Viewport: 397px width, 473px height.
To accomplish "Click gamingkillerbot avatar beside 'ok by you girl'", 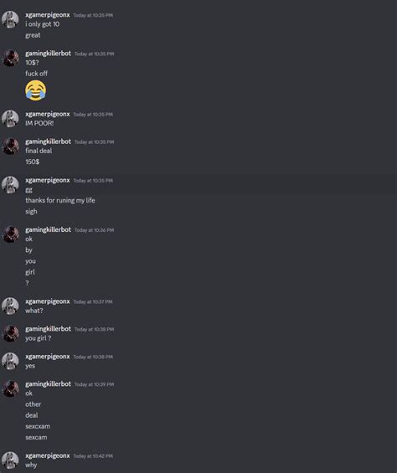I will coord(10,234).
